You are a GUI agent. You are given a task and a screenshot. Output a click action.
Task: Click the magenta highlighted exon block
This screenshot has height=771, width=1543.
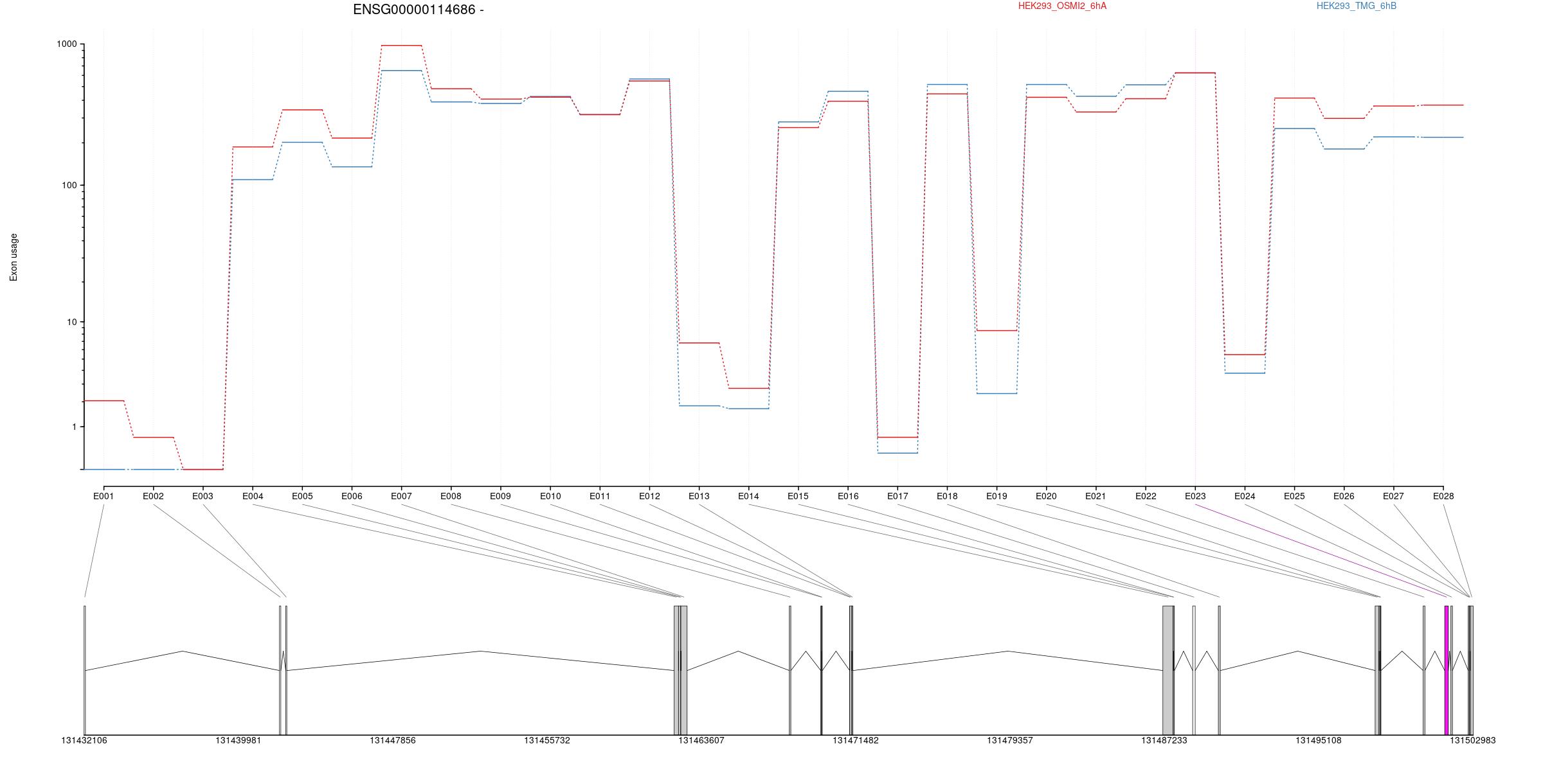1447,670
